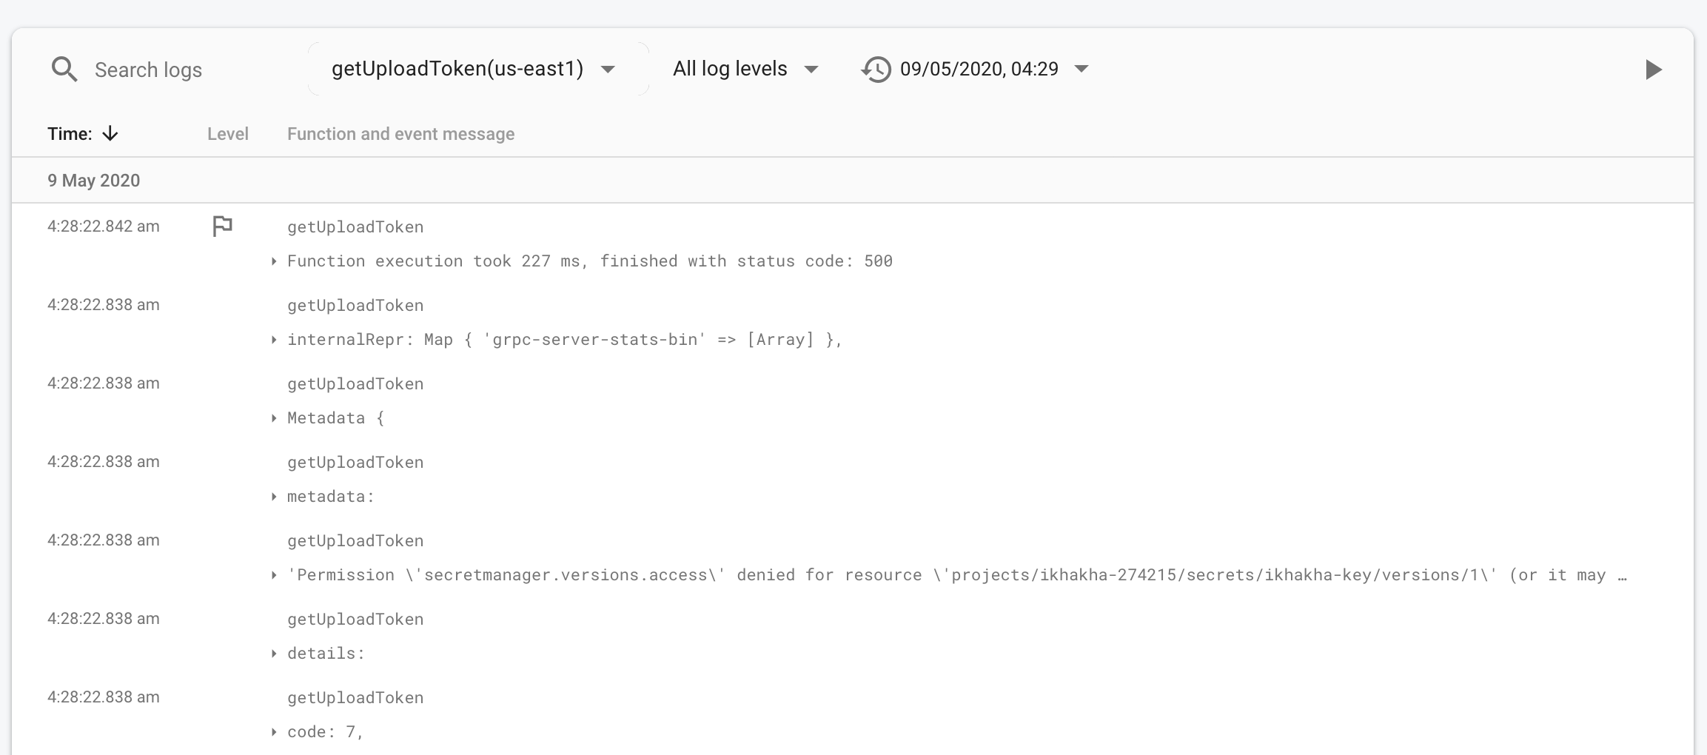Expand the 'details:' log entry
This screenshot has width=1707, height=755.
click(x=274, y=653)
